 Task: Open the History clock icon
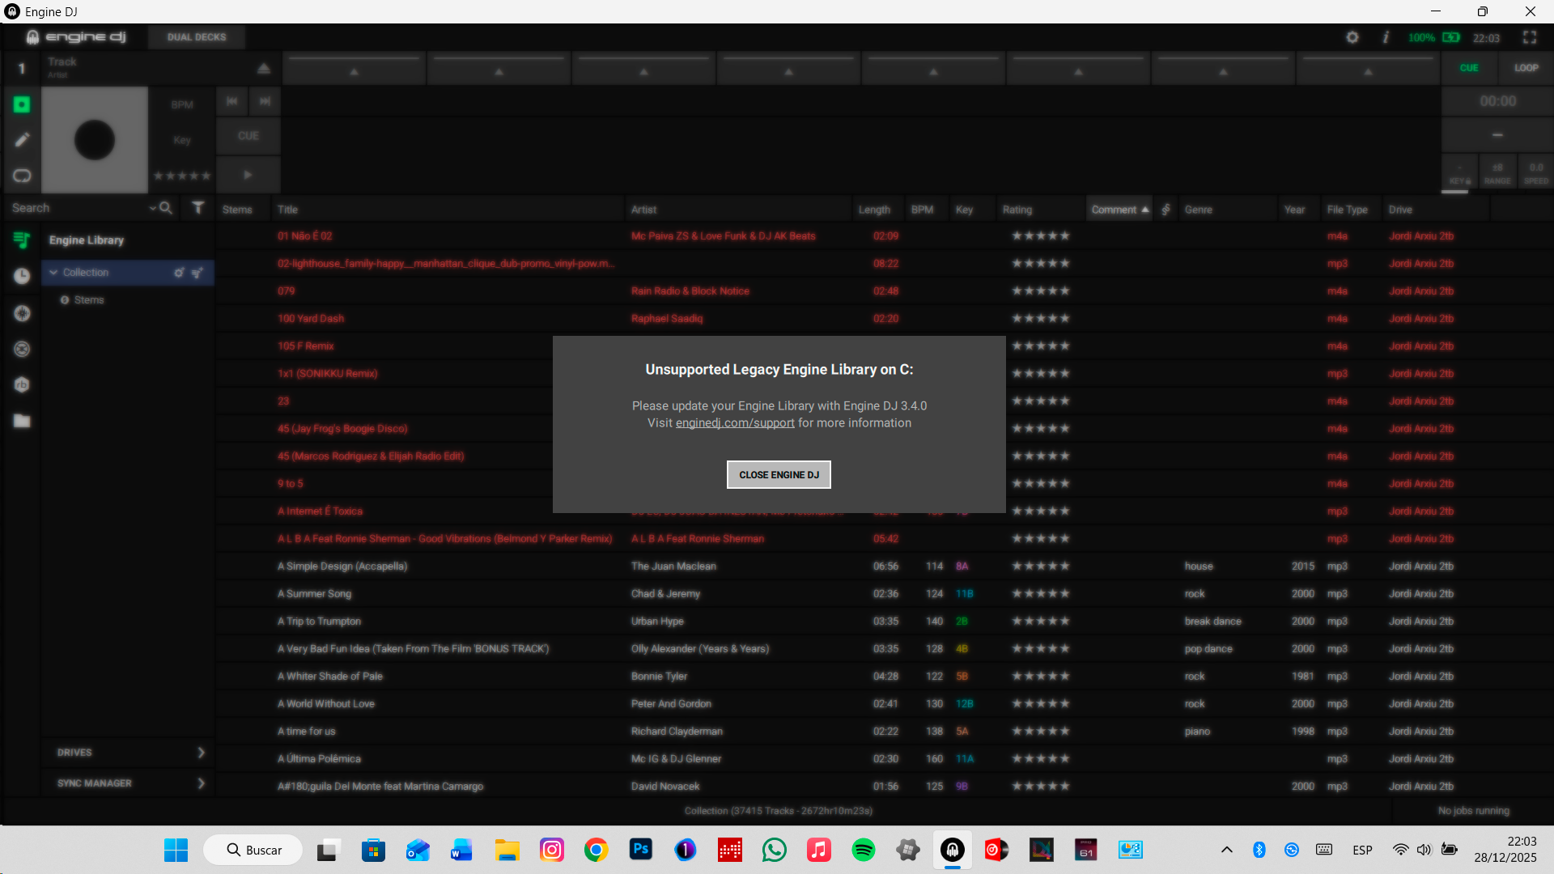(x=22, y=276)
